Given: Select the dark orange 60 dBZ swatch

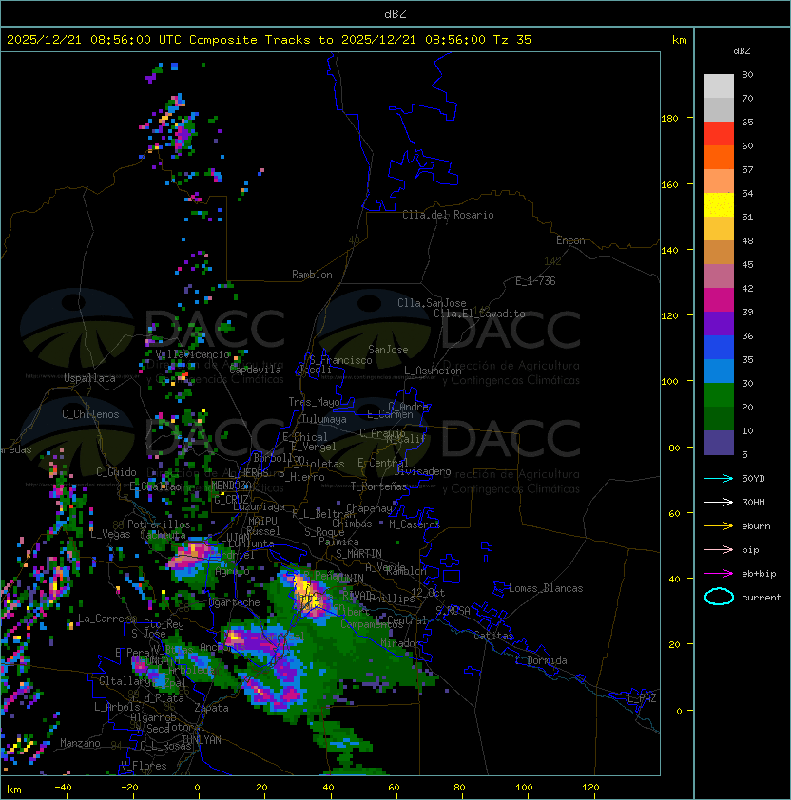Looking at the screenshot, I should [719, 158].
